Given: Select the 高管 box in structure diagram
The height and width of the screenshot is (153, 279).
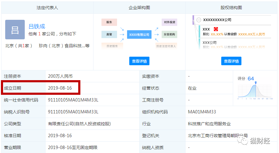Looking at the screenshot, I should (x=109, y=34).
